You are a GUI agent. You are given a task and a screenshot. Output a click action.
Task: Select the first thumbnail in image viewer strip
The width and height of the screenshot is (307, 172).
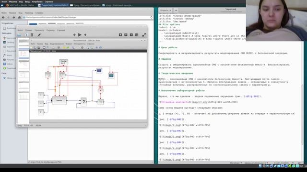coord(24,43)
